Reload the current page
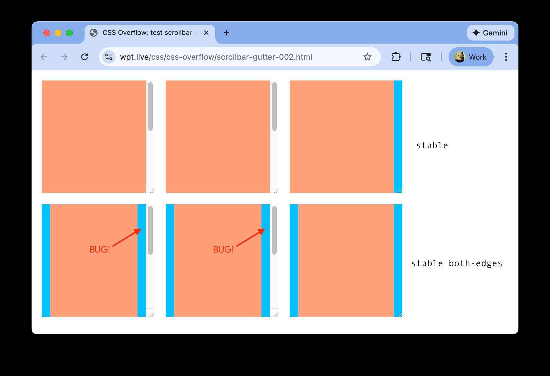This screenshot has width=550, height=376. pos(85,57)
